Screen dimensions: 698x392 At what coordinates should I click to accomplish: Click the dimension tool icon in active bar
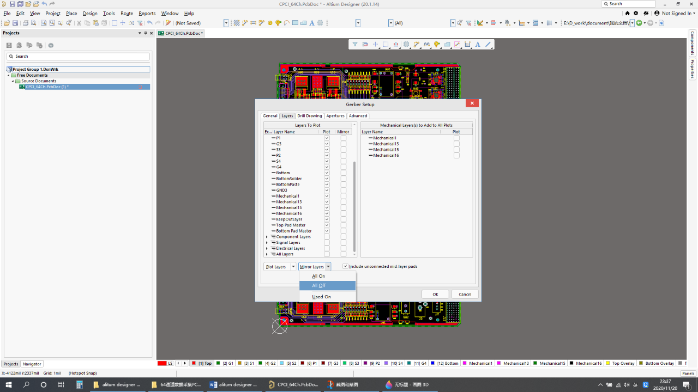(x=467, y=45)
